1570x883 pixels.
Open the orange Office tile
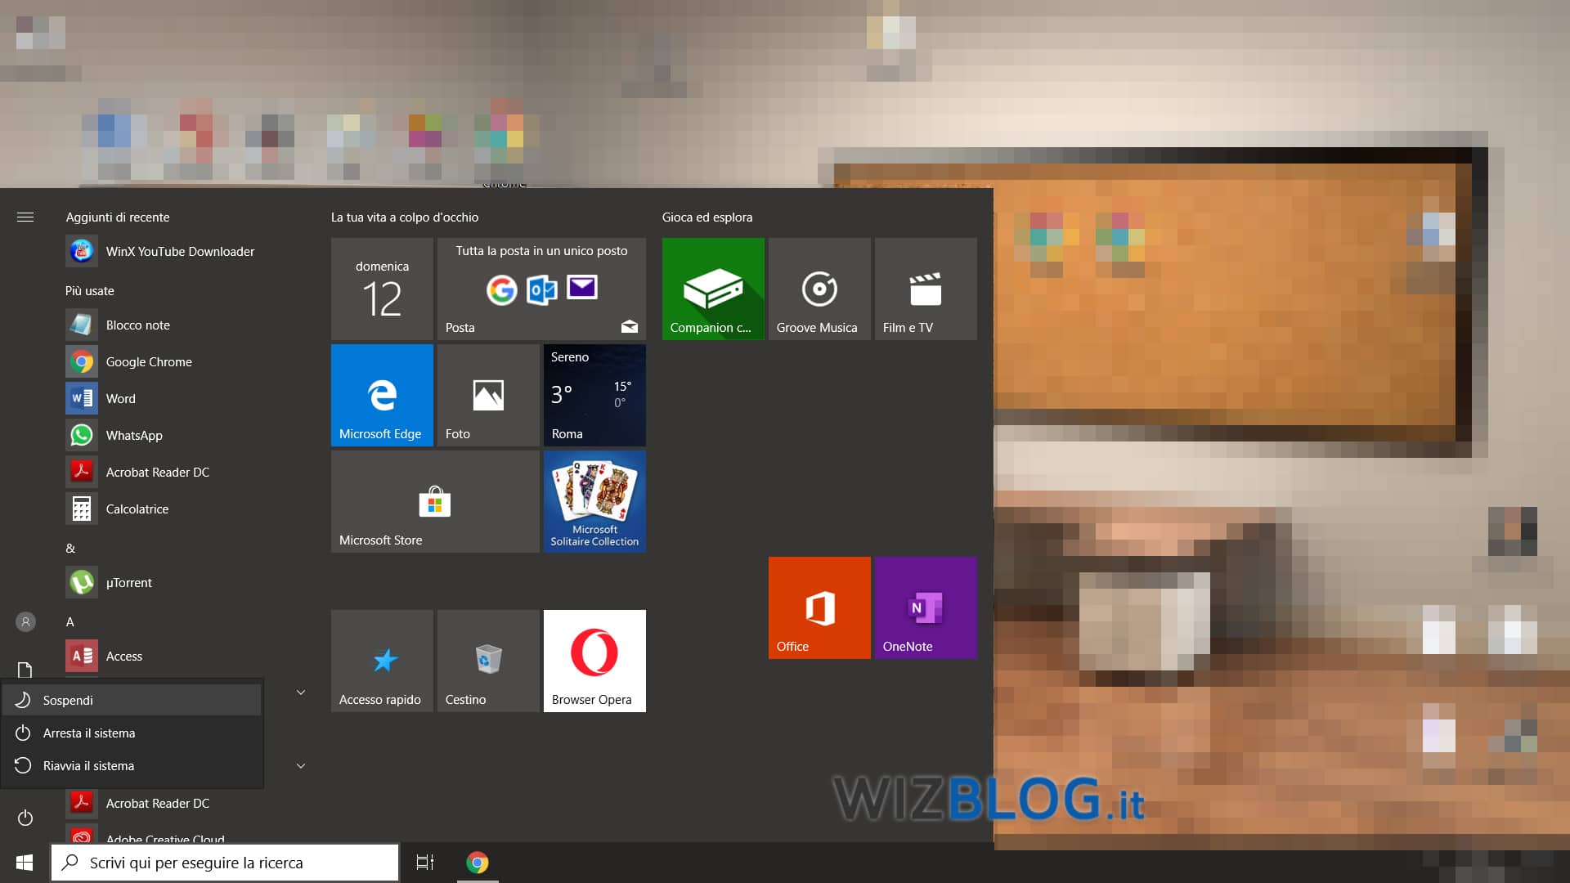tap(819, 607)
